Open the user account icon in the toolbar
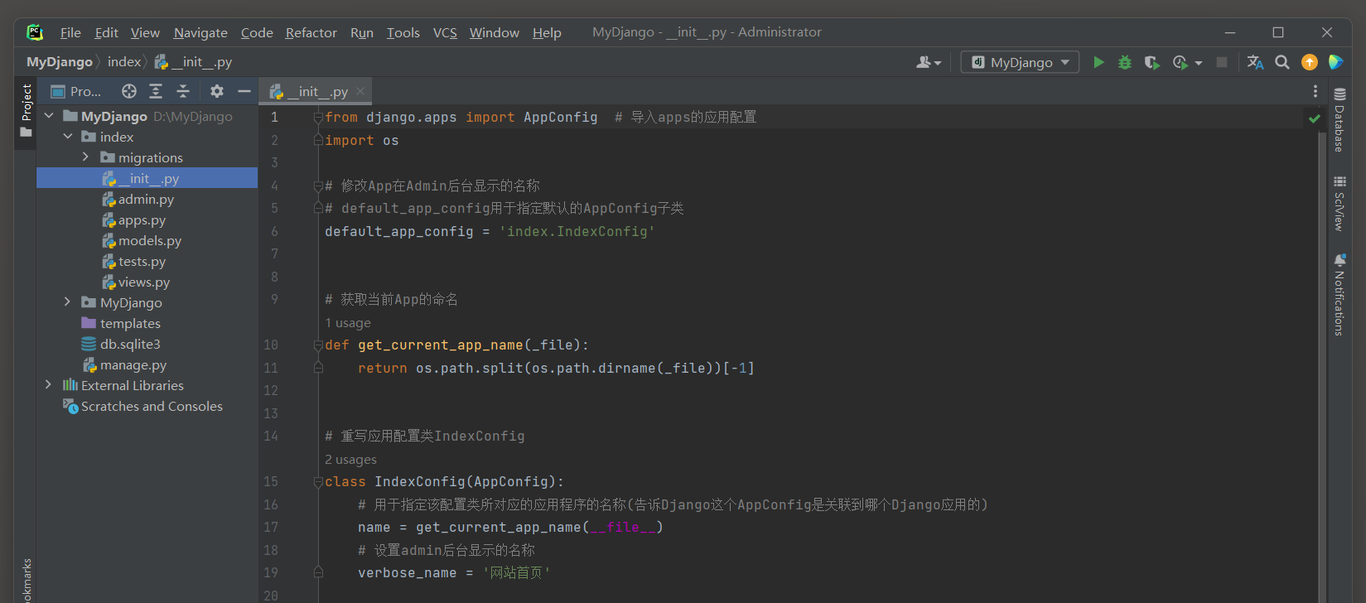The image size is (1366, 603). click(928, 62)
